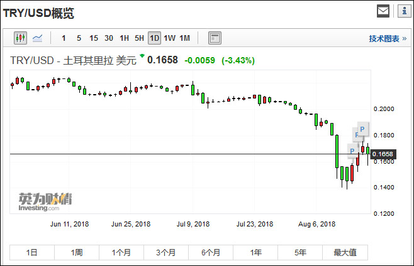Select the 1周 range button
The width and height of the screenshot is (414, 266).
point(77,253)
